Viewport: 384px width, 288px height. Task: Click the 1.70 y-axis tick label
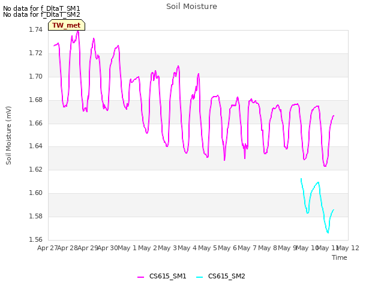36,76
